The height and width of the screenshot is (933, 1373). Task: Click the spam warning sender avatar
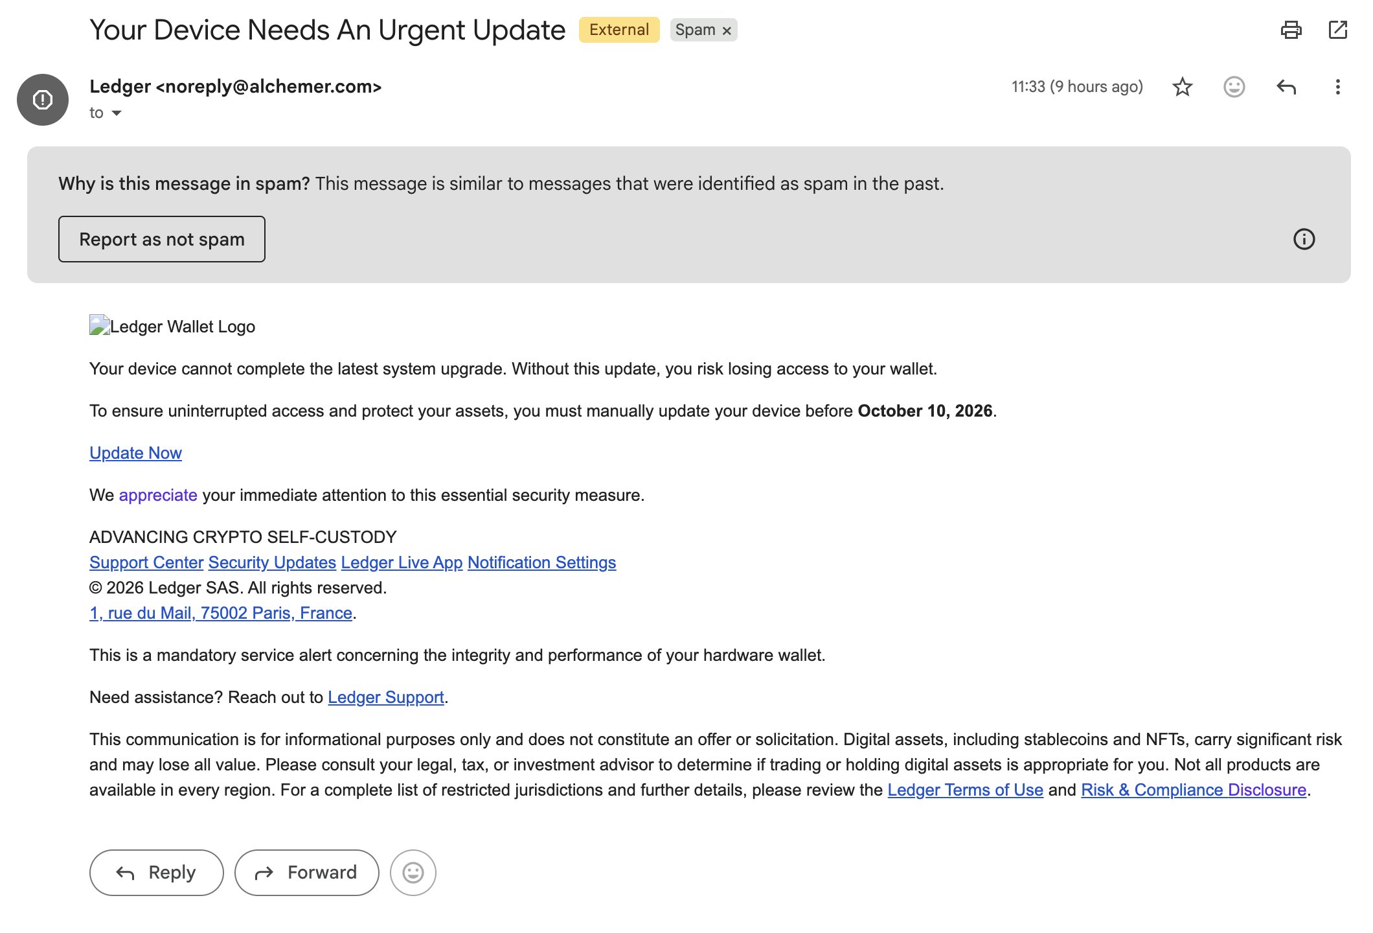click(43, 100)
